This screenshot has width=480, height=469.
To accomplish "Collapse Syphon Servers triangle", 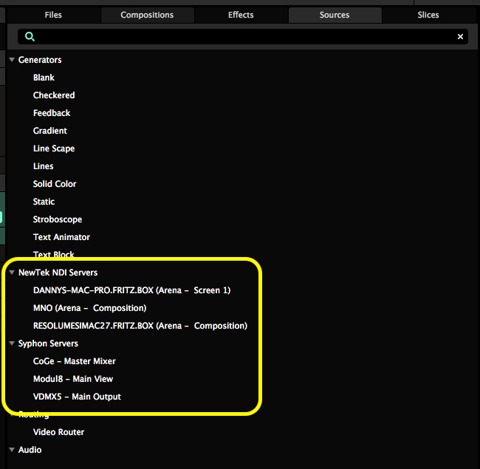I will point(12,343).
